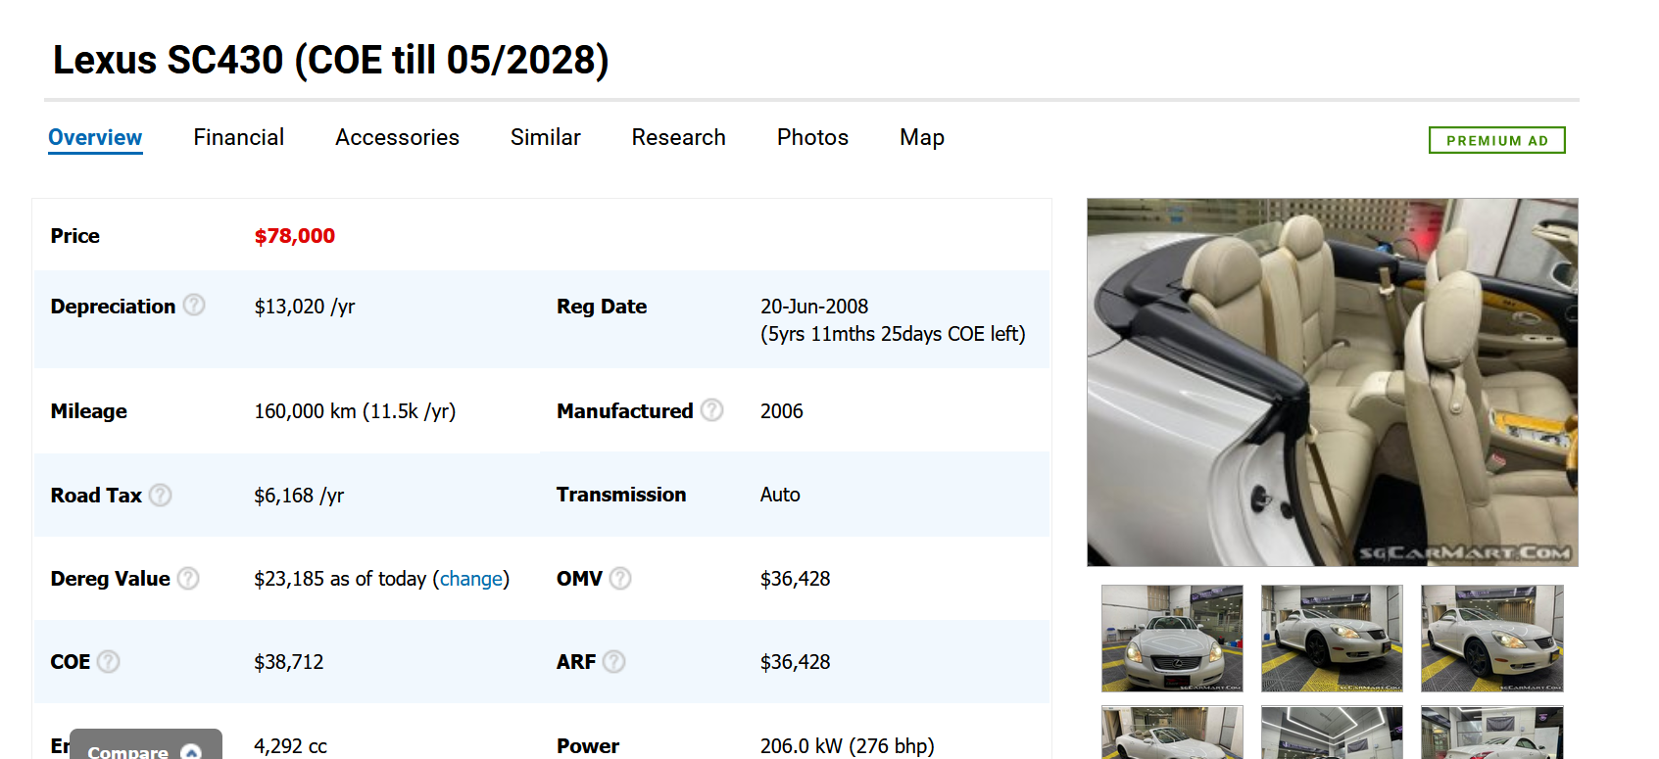View the Map tab
The height and width of the screenshot is (759, 1659).
tap(921, 138)
